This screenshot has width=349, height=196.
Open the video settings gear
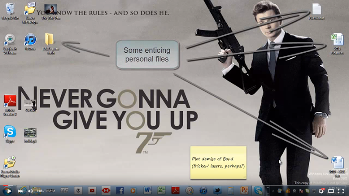[x=322, y=191]
